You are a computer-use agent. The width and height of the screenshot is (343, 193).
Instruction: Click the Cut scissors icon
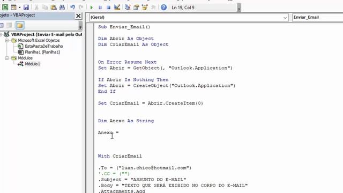[36, 8]
